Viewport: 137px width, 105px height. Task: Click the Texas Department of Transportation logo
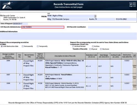[x=7, y=5]
